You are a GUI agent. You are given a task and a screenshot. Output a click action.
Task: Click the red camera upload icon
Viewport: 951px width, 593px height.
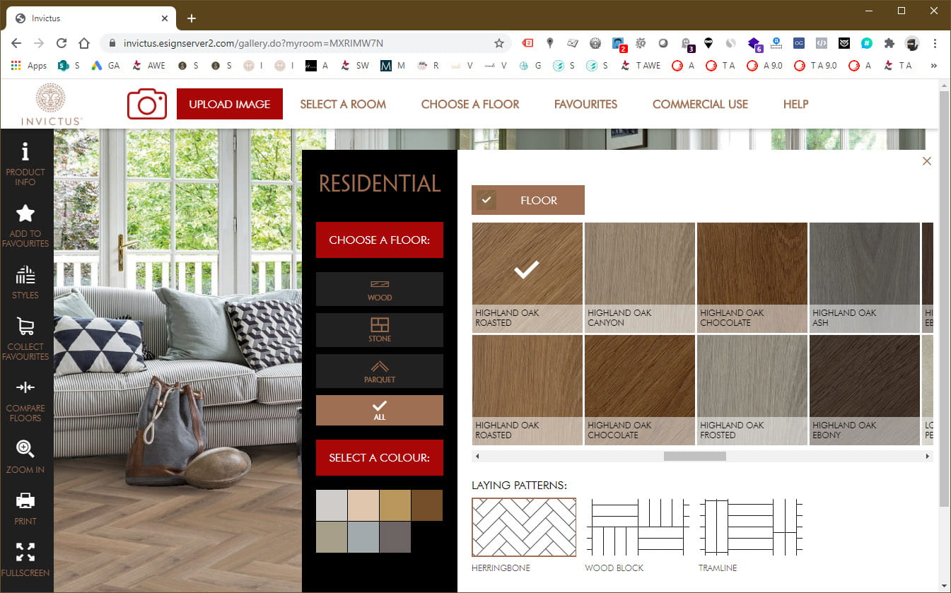click(x=146, y=104)
